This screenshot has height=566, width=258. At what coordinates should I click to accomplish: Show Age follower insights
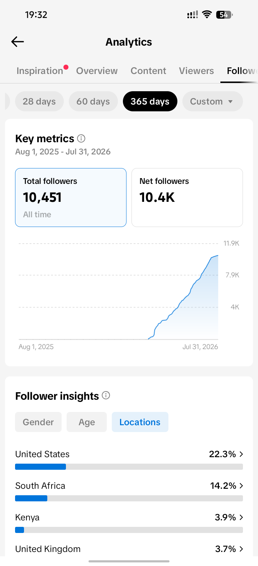point(87,422)
